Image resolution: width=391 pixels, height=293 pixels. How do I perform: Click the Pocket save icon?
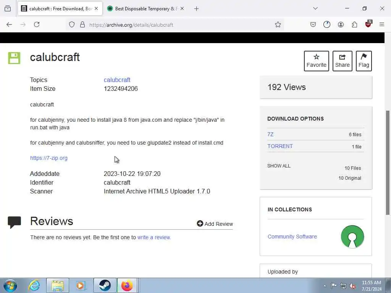coord(313,25)
